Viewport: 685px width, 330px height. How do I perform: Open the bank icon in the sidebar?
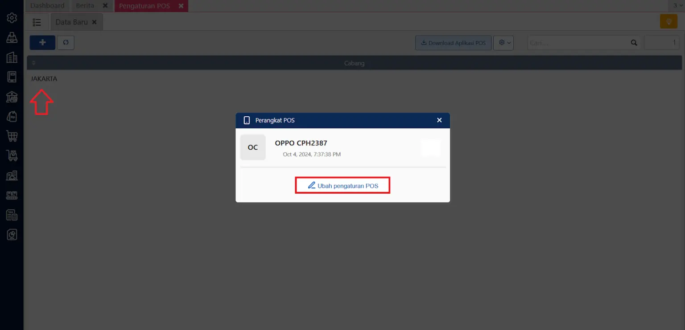(x=12, y=96)
